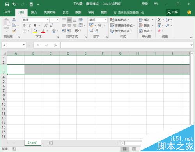Toggle Underline formatting

pyautogui.click(x=35, y=25)
